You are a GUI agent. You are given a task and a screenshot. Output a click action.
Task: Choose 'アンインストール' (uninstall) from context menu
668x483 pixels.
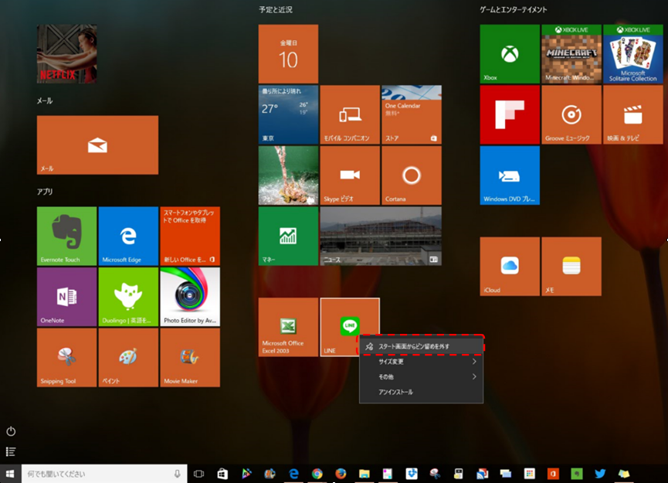click(422, 392)
